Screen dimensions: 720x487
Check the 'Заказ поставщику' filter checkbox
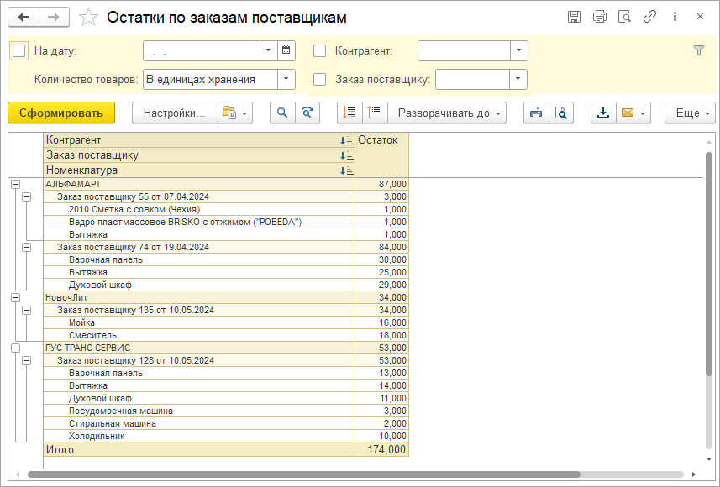pyautogui.click(x=319, y=80)
